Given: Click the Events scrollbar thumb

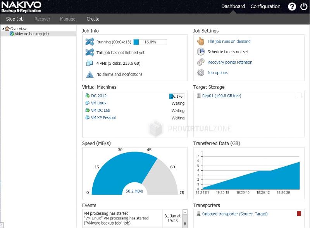Looking at the screenshot, I should pyautogui.click(x=185, y=221).
